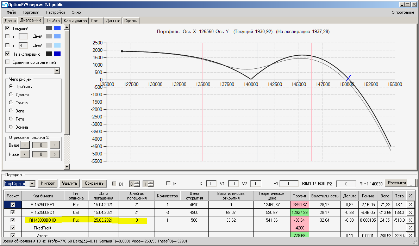Viewport: 419px width, 246px height.
Task: Delete the RI152500BD1 row with its X button
Action: (x=410, y=212)
